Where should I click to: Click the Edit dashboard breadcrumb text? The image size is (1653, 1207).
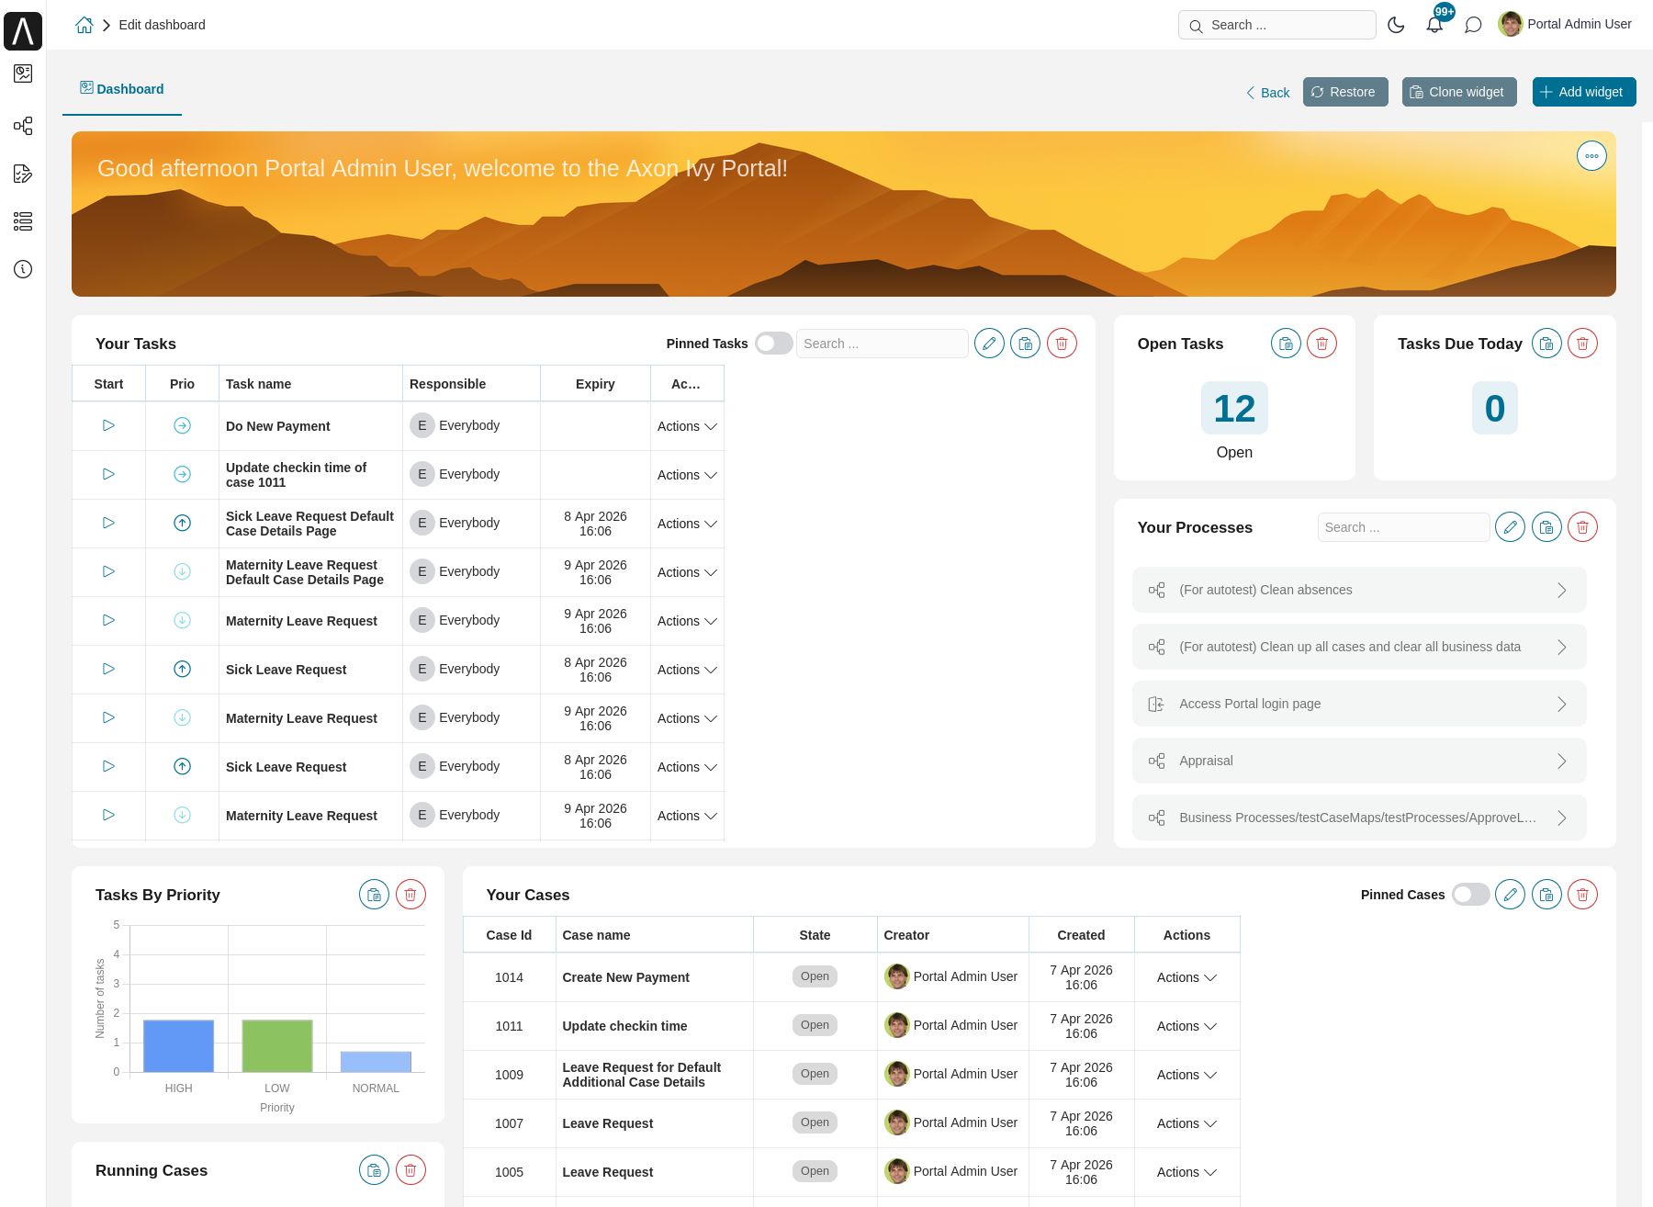click(x=162, y=25)
